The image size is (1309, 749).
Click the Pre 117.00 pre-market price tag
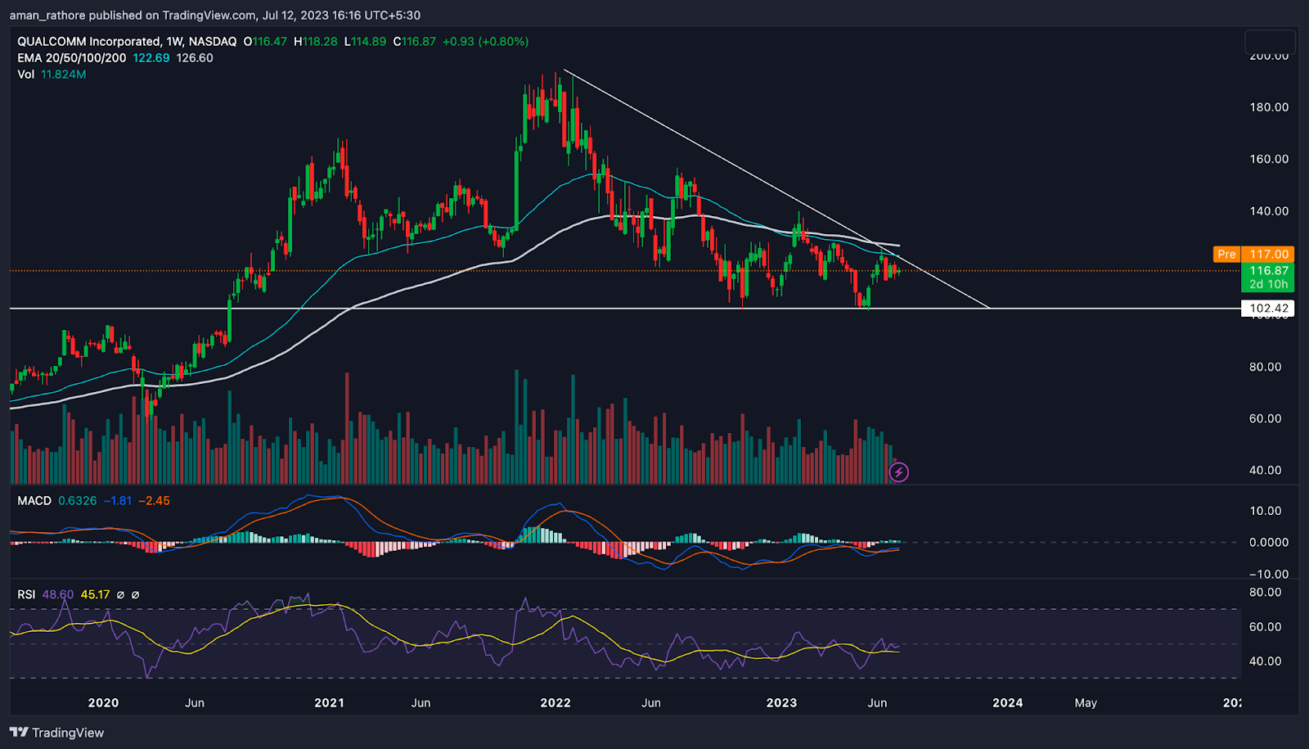coord(1253,255)
